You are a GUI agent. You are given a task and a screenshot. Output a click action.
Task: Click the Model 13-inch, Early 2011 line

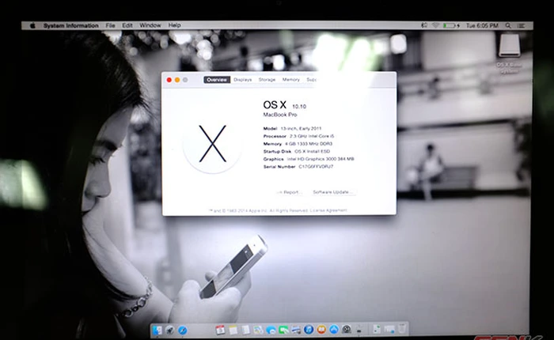click(x=292, y=129)
